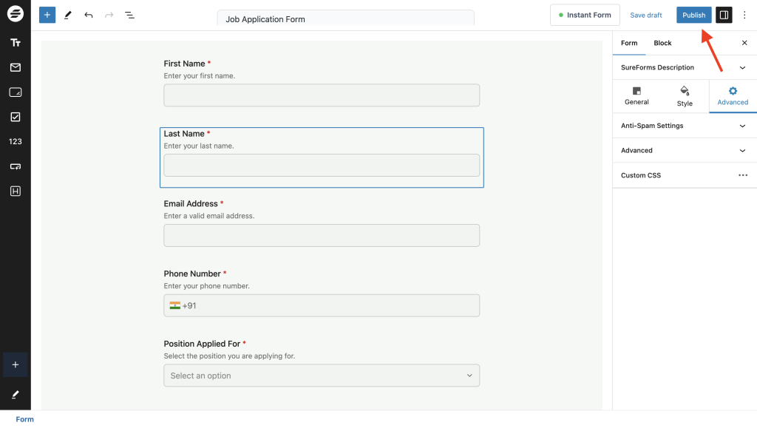
Task: Select the Checkbox field icon
Action: (x=15, y=116)
